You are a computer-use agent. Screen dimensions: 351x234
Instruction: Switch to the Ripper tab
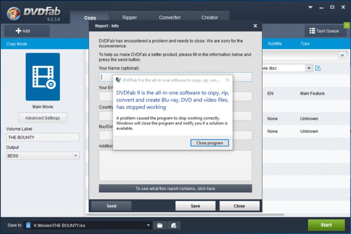(x=129, y=18)
